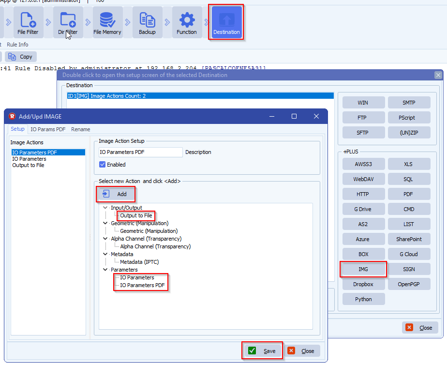
Task: Add a WIN destination
Action: (x=363, y=103)
